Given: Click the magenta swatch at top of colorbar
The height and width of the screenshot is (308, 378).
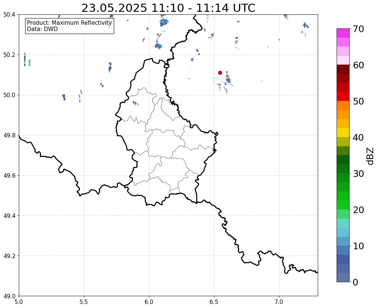Looking at the screenshot, I should click(343, 33).
